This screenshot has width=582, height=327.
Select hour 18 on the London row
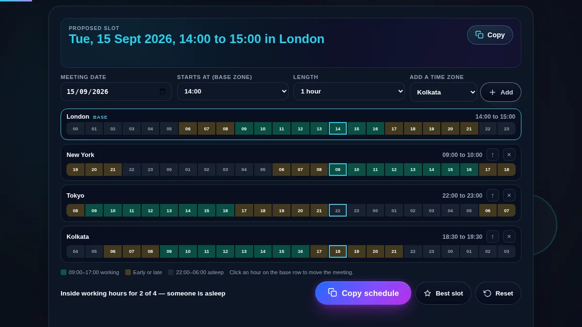coord(413,128)
